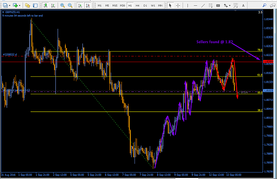Switch to the D1 timeframe
Screen dimensions: 277x179
click(x=145, y=6)
